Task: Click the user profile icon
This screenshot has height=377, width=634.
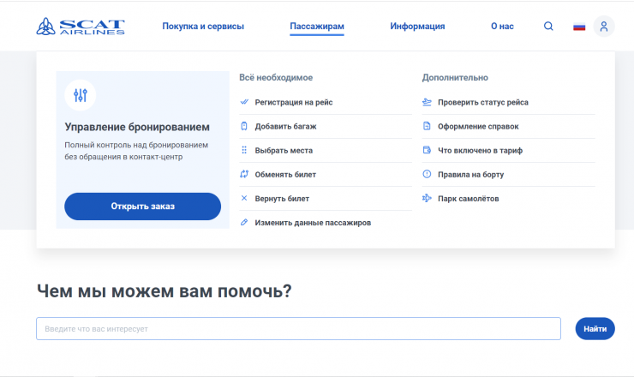Action: pos(604,27)
